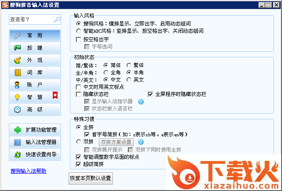Click the person icon for 账户

pos(17,85)
